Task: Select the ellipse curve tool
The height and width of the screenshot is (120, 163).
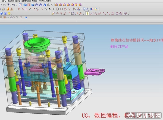Action: [x=61, y=9]
